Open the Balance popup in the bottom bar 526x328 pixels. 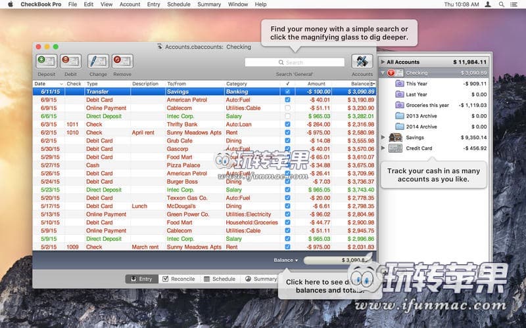pos(285,260)
